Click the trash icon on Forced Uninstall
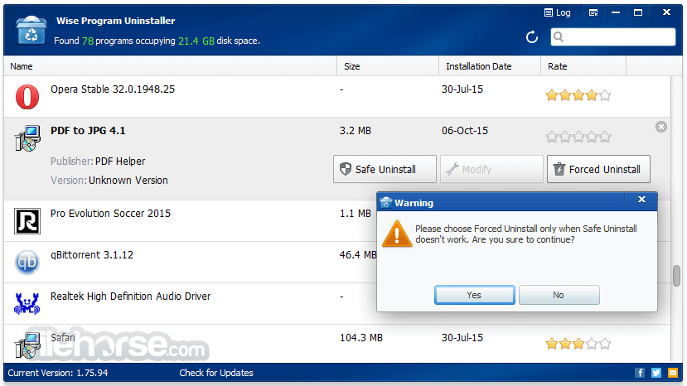The height and width of the screenshot is (386, 687). tap(559, 169)
